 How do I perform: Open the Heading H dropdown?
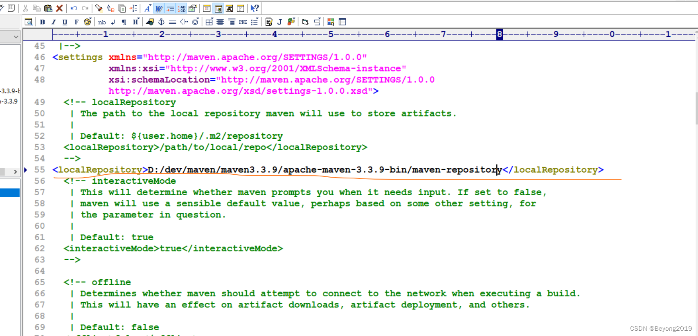[x=136, y=22]
